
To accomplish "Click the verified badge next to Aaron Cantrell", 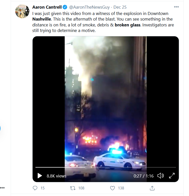I will 65,7.
